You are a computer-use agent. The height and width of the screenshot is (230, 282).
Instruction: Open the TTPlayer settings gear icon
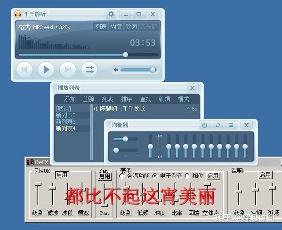point(111,14)
